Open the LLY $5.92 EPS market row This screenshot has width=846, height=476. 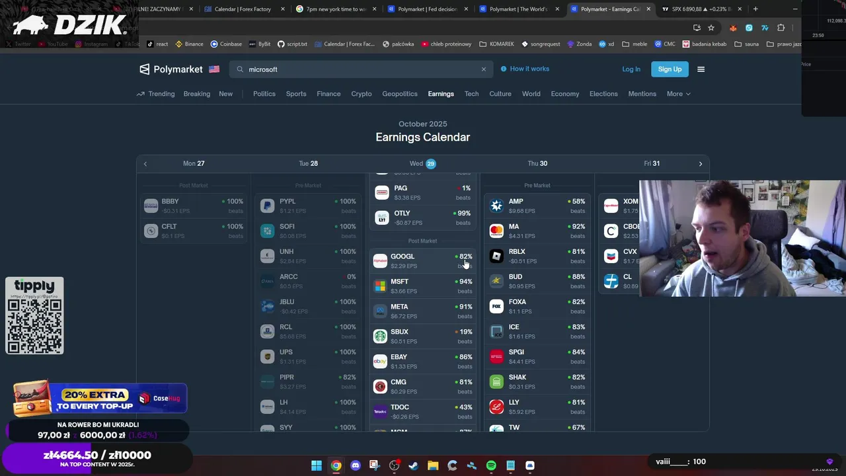pyautogui.click(x=537, y=407)
